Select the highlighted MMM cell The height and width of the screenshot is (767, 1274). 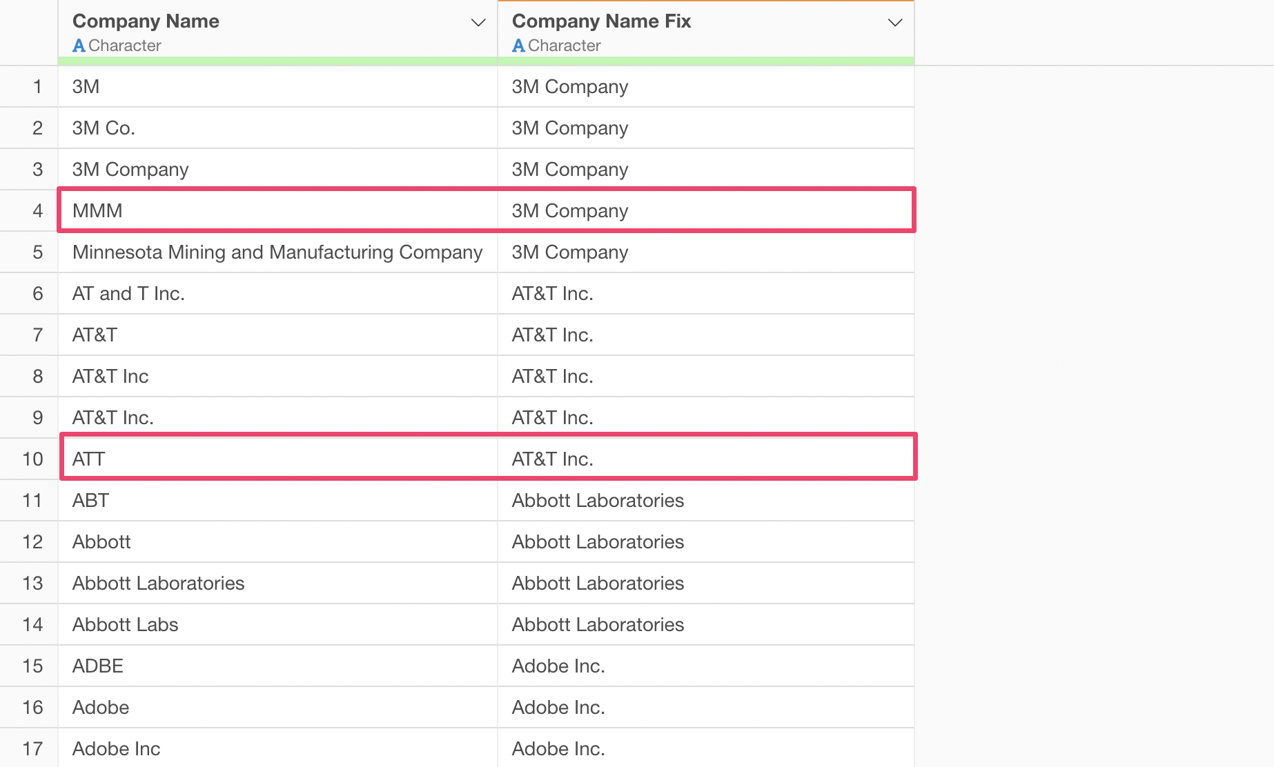pos(97,210)
